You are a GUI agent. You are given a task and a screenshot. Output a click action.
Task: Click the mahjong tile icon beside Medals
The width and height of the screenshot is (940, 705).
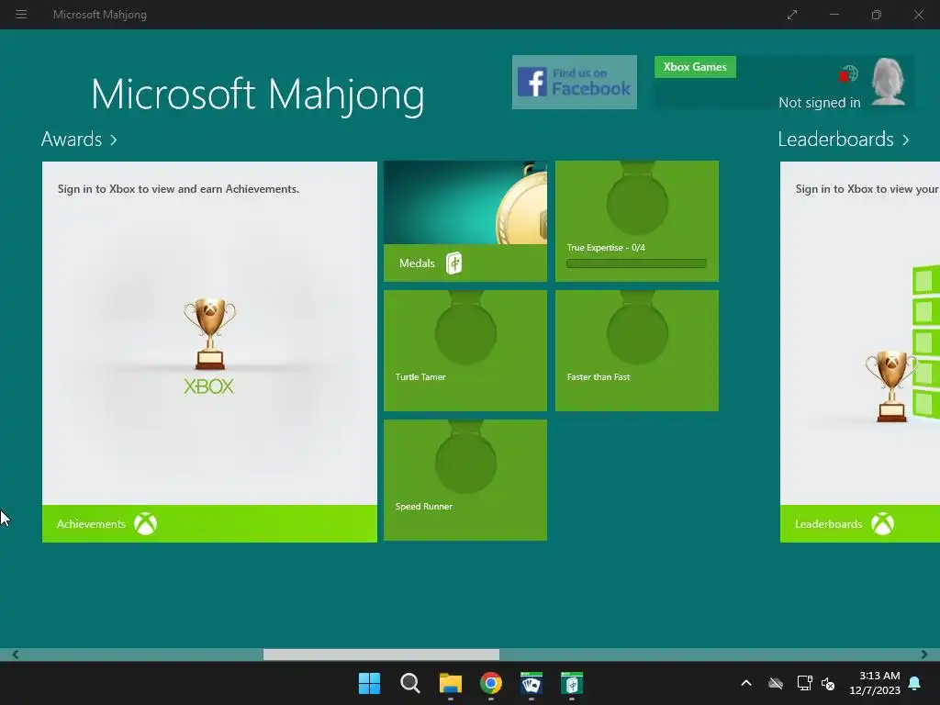tap(453, 263)
